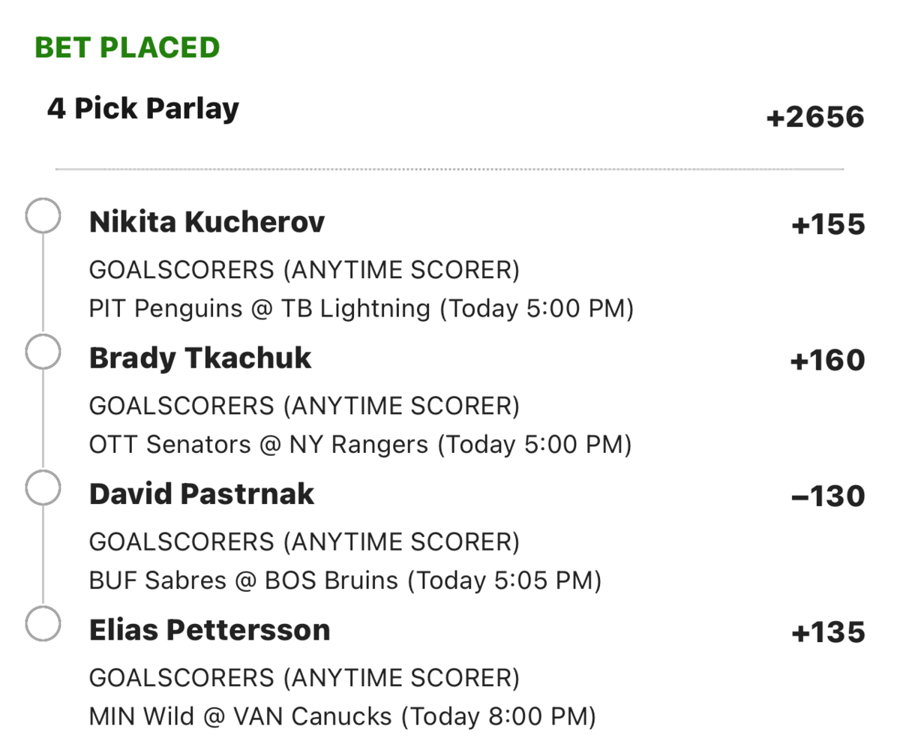Screen dimensions: 900x741
Task: Select the MIN Wild @ VAN Canucks game
Action: coord(342,716)
